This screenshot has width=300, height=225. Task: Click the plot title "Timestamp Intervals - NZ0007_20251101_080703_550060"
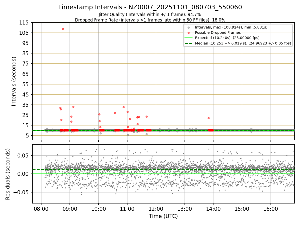150,7
